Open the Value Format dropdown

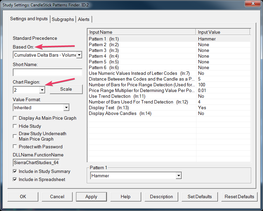[66, 108]
